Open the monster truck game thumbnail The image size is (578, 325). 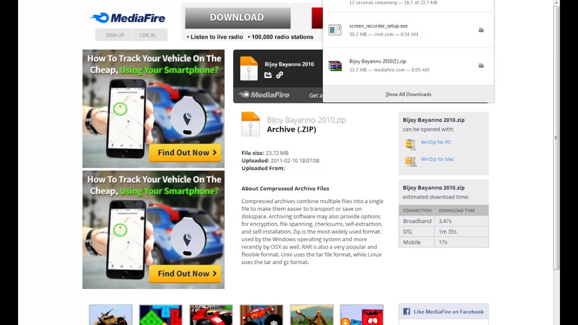click(261, 315)
